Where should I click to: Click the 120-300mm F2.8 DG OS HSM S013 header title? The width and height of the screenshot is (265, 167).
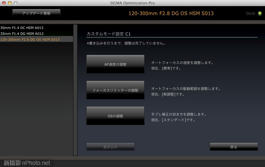tap(171, 13)
